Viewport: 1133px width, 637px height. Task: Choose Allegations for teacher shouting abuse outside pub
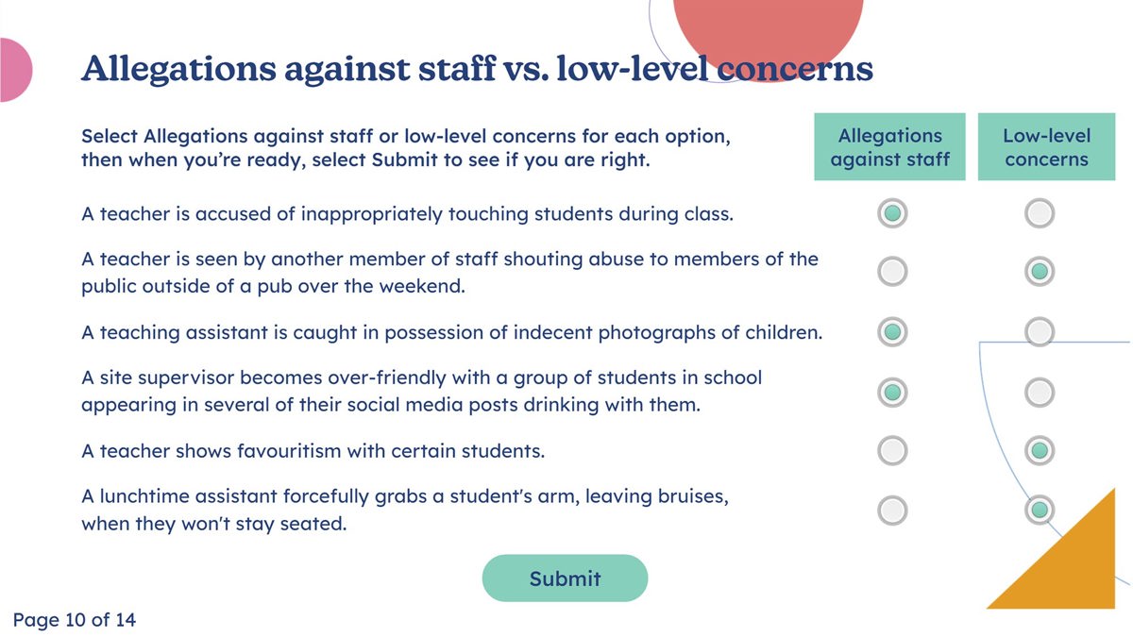(891, 272)
